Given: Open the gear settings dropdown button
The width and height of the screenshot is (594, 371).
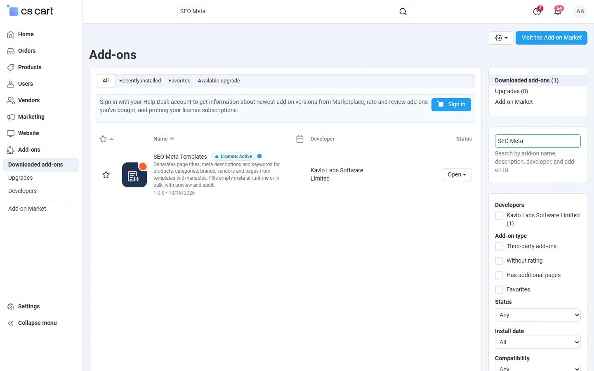Looking at the screenshot, I should pos(501,38).
